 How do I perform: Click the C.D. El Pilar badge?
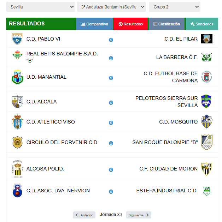pyautogui.click(x=206, y=39)
